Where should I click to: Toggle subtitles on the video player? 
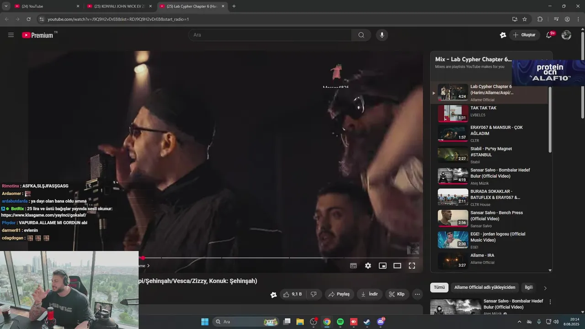(x=353, y=265)
